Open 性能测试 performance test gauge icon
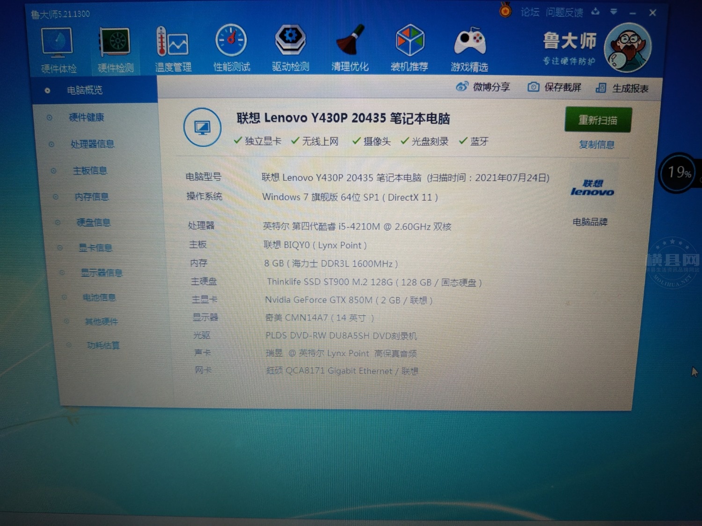Image resolution: width=702 pixels, height=526 pixels. click(x=232, y=48)
